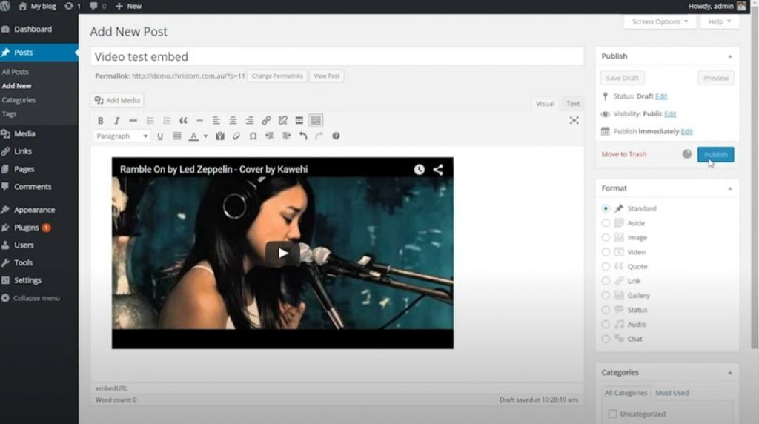Insert a bulleted list
The image size is (759, 424).
click(150, 121)
